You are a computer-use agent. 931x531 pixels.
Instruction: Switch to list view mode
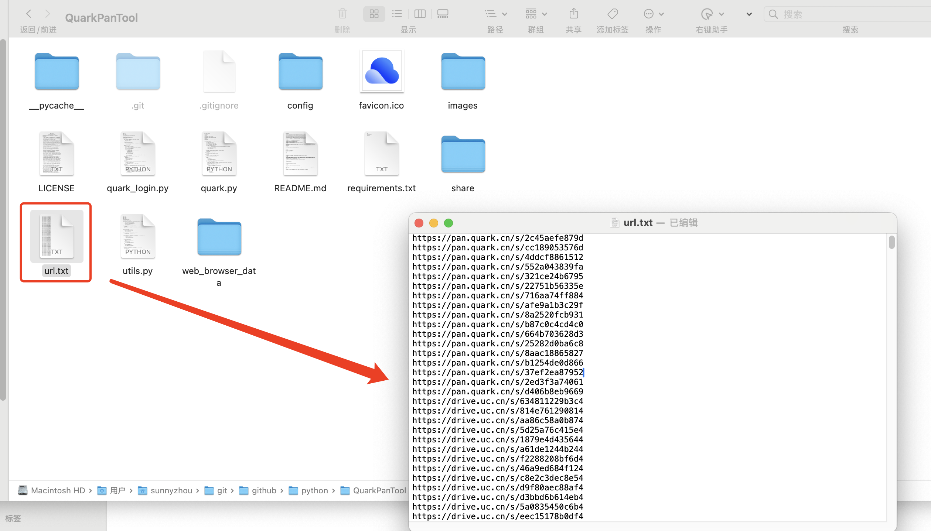[x=397, y=14]
